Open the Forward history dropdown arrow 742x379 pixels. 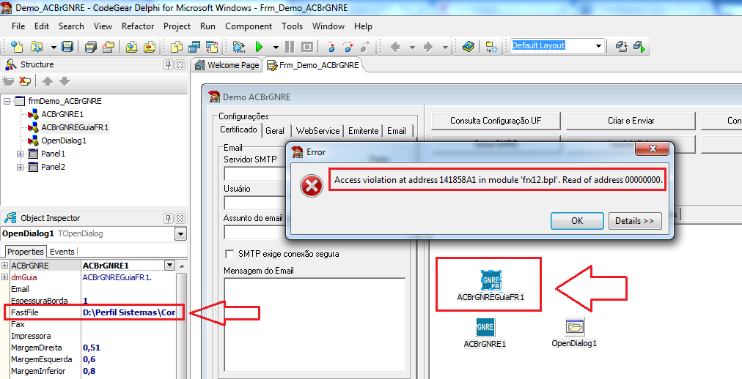(x=445, y=47)
